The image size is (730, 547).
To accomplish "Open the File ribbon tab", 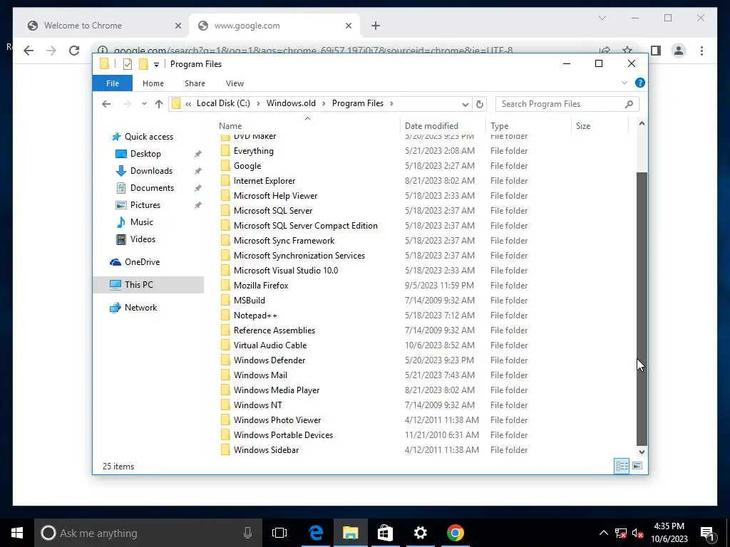I will (x=112, y=83).
